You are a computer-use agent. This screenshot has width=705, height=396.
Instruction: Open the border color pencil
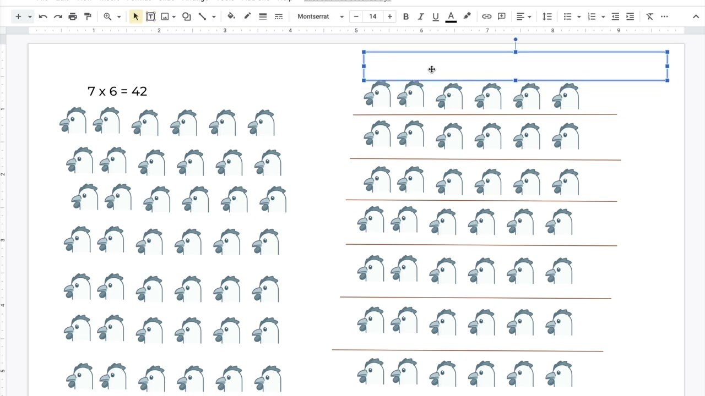247,16
